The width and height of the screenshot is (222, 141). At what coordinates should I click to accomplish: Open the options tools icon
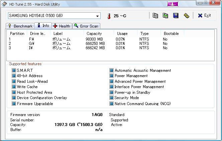(186, 16)
